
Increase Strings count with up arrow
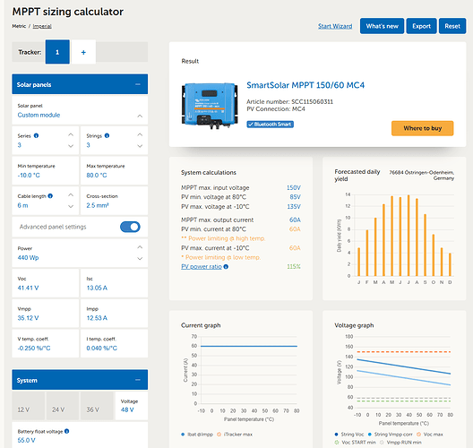pos(140,135)
